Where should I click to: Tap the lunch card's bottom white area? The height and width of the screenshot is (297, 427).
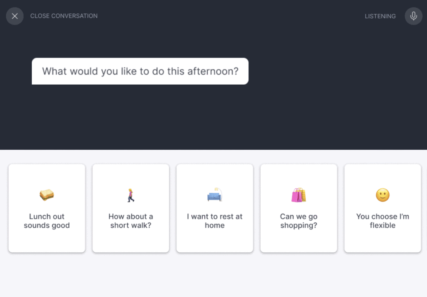coord(47,242)
